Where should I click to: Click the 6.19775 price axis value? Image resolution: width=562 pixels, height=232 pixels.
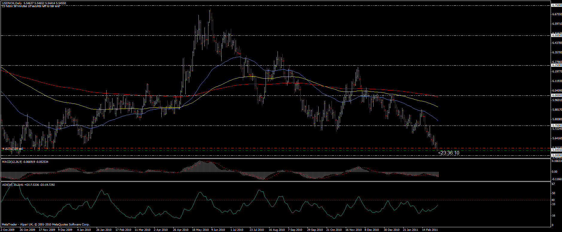pos(557,71)
